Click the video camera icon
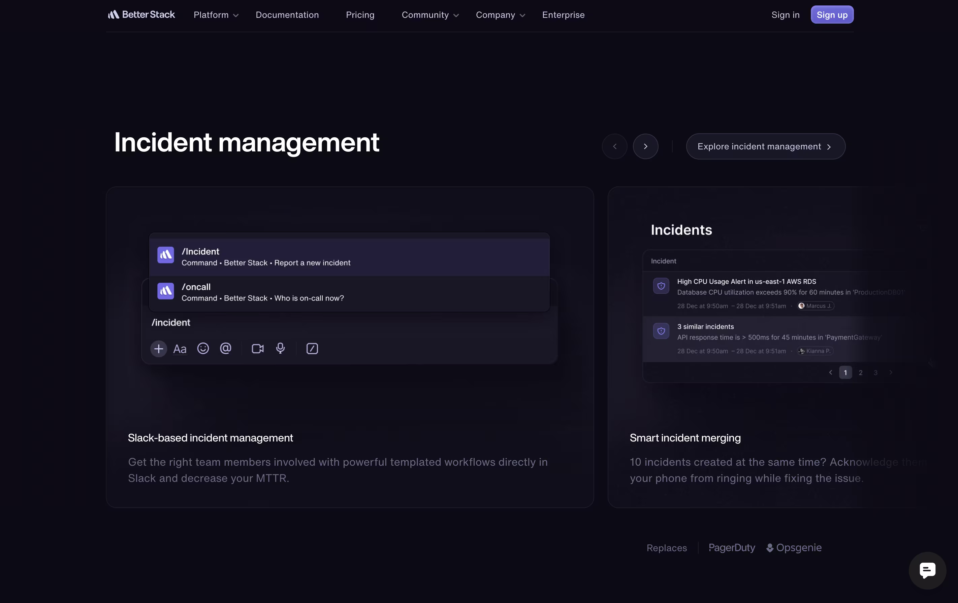Viewport: 958px width, 603px height. click(x=257, y=349)
